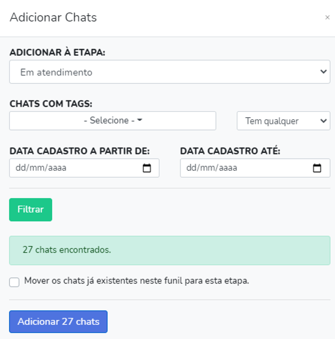Click the chevron on the 'Tem qualquer' select

323,121
